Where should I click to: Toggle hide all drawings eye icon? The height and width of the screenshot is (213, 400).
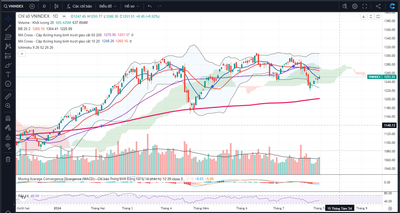click(8, 146)
